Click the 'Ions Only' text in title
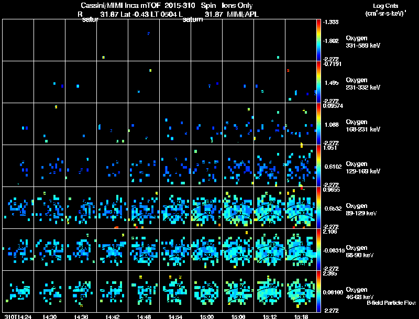419x319 pixels. (237, 6)
